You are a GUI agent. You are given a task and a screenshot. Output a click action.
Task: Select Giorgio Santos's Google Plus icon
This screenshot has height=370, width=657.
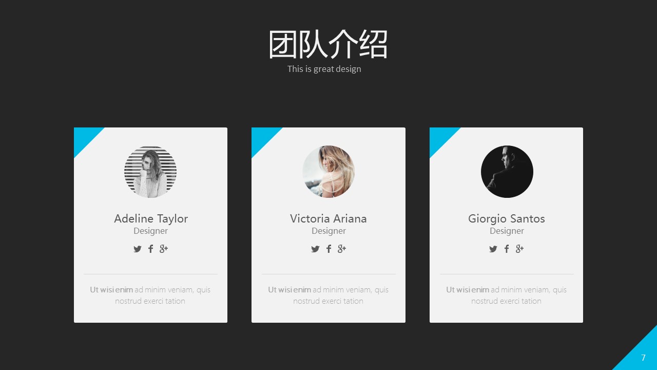click(519, 249)
